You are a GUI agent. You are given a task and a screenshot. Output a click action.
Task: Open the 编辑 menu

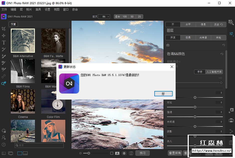coord(13,10)
